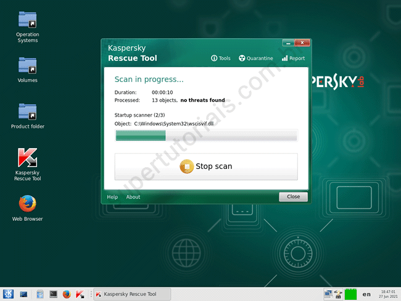Open the Quarantine section
This screenshot has width=401, height=301.
pos(255,59)
